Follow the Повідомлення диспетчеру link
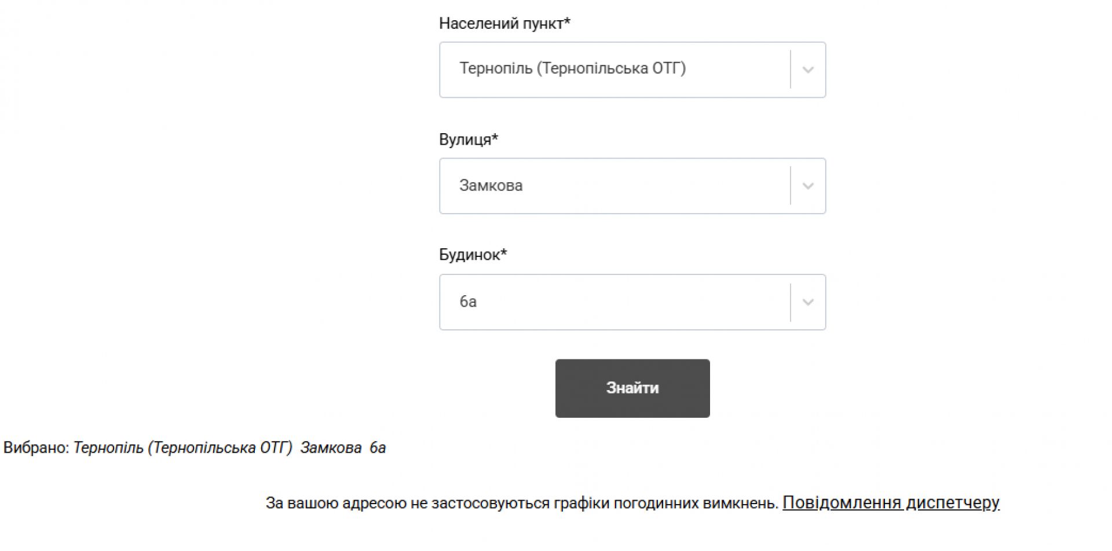1112x551 pixels. [891, 502]
